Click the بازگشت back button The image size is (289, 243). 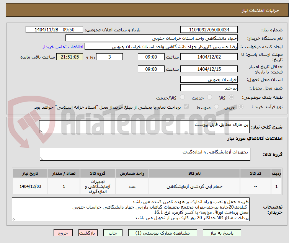point(88,233)
